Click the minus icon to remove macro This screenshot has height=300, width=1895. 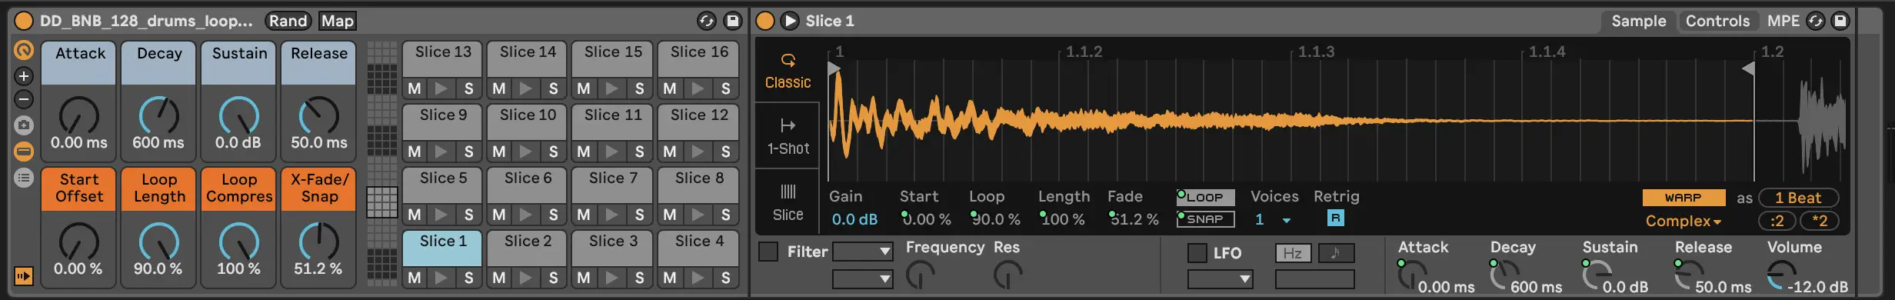coord(24,99)
